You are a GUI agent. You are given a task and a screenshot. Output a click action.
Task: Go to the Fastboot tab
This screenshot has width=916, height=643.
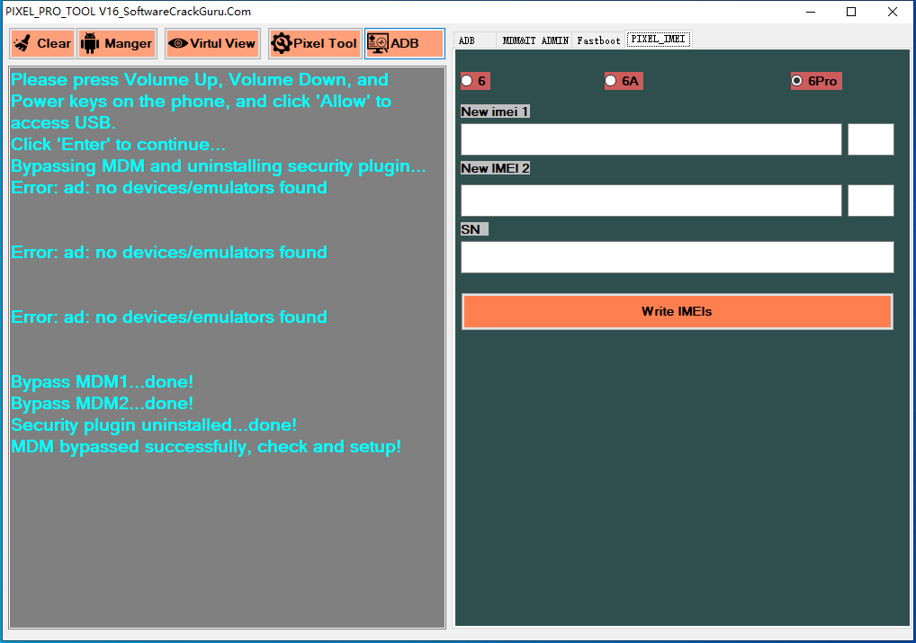pos(598,40)
